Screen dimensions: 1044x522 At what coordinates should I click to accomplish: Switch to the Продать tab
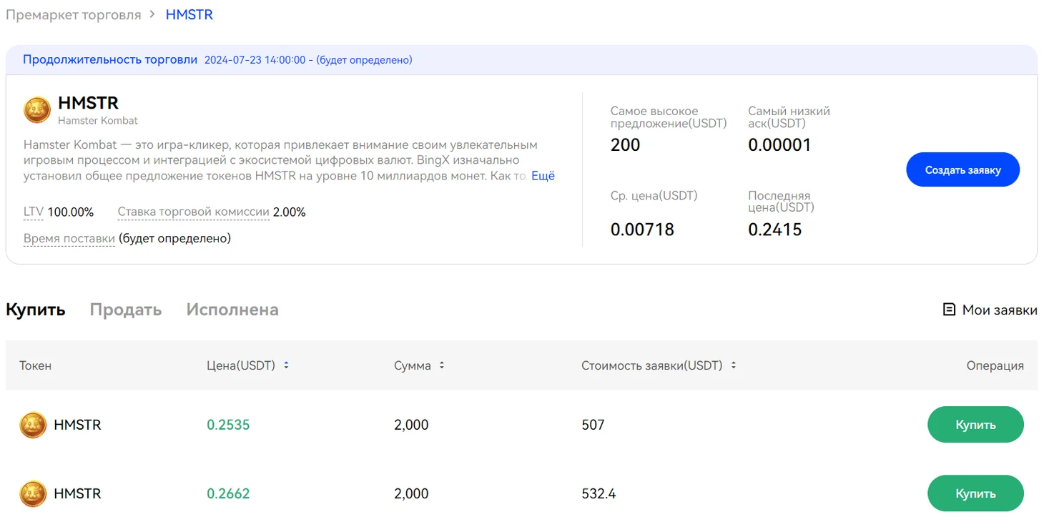[x=125, y=310]
